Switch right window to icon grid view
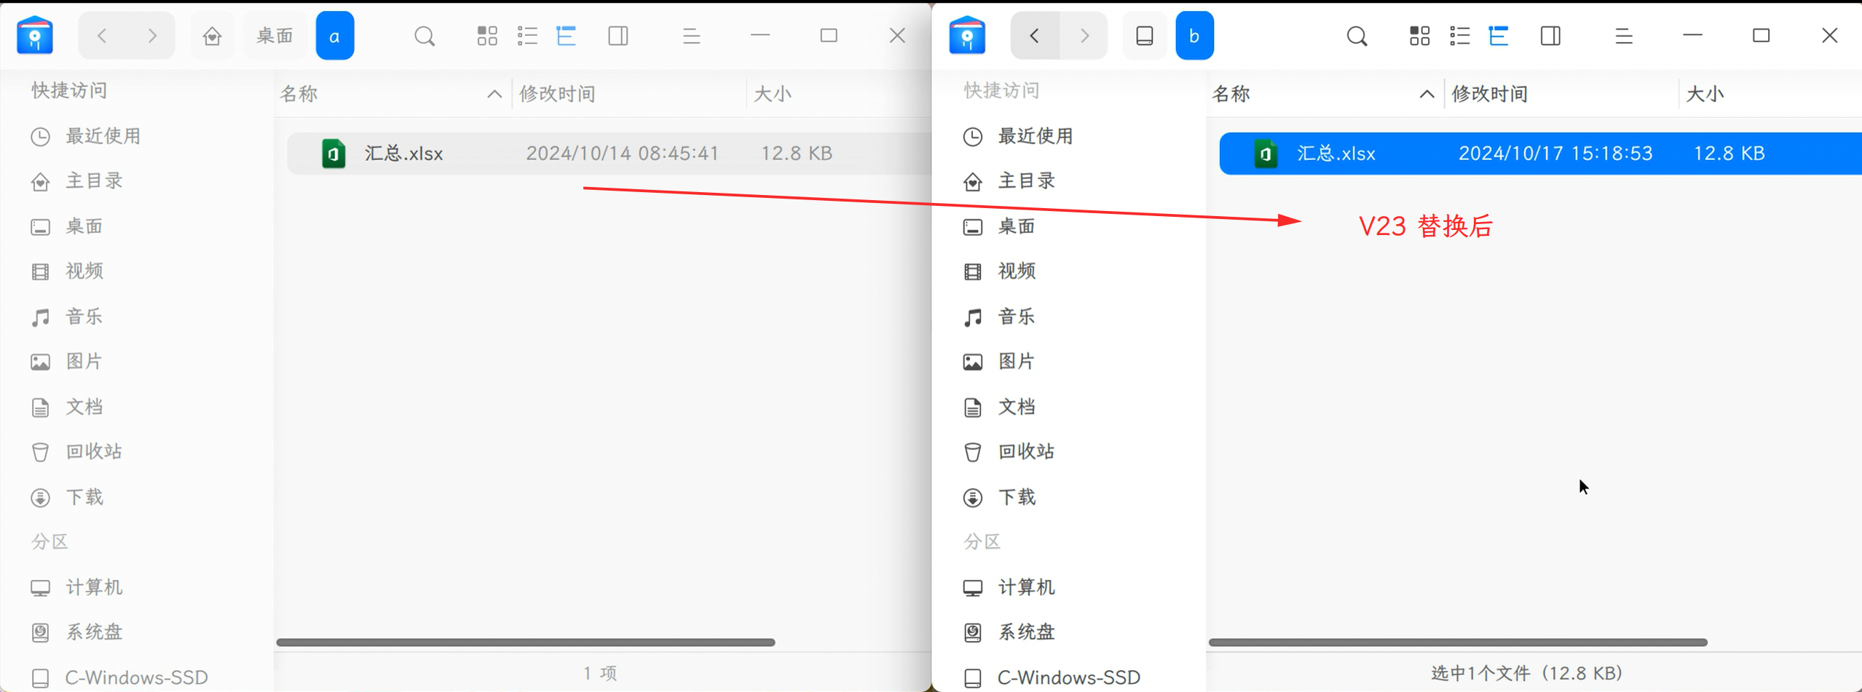This screenshot has height=692, width=1862. click(1419, 36)
